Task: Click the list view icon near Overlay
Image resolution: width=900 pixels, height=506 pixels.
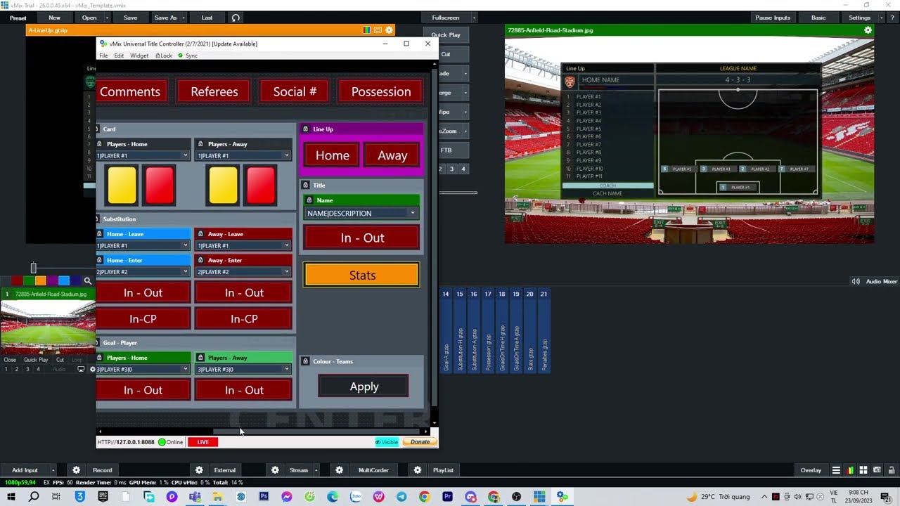Action: [836, 470]
